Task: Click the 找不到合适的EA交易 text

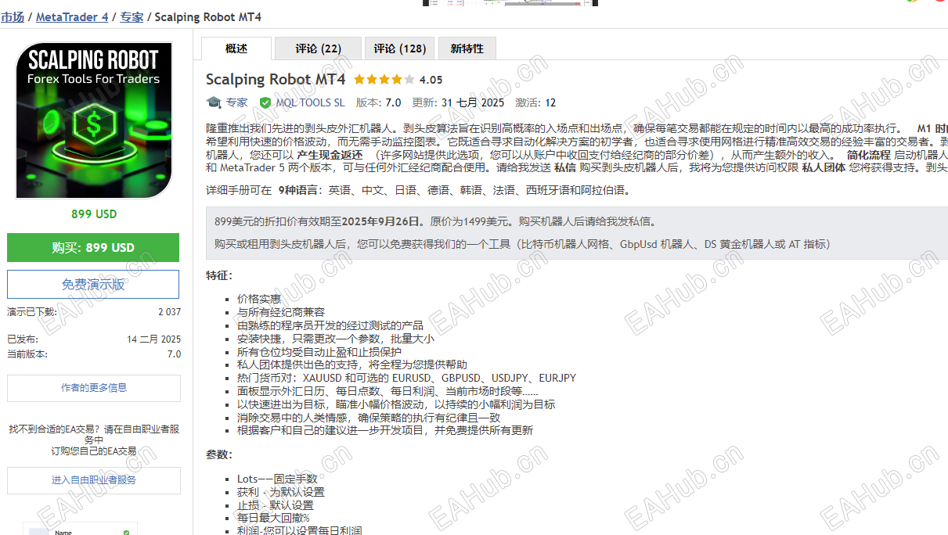Action: 94,434
